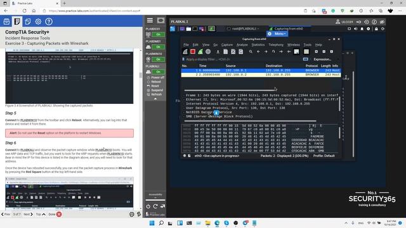Click the magnifier find packet icon
Screen dimensions: 406x228
[x=251, y=52]
